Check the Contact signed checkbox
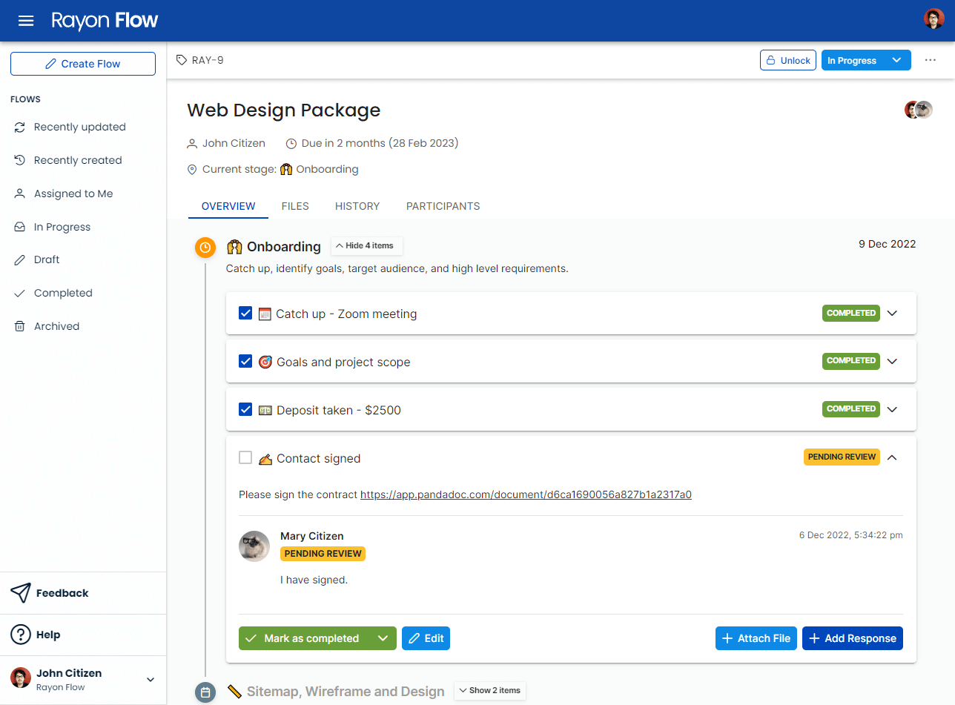The width and height of the screenshot is (955, 705). coord(245,457)
